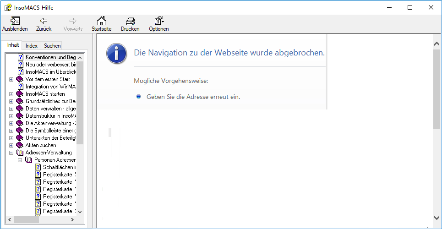
Task: Click the book icon beside Akten suchen
Action: click(x=20, y=145)
